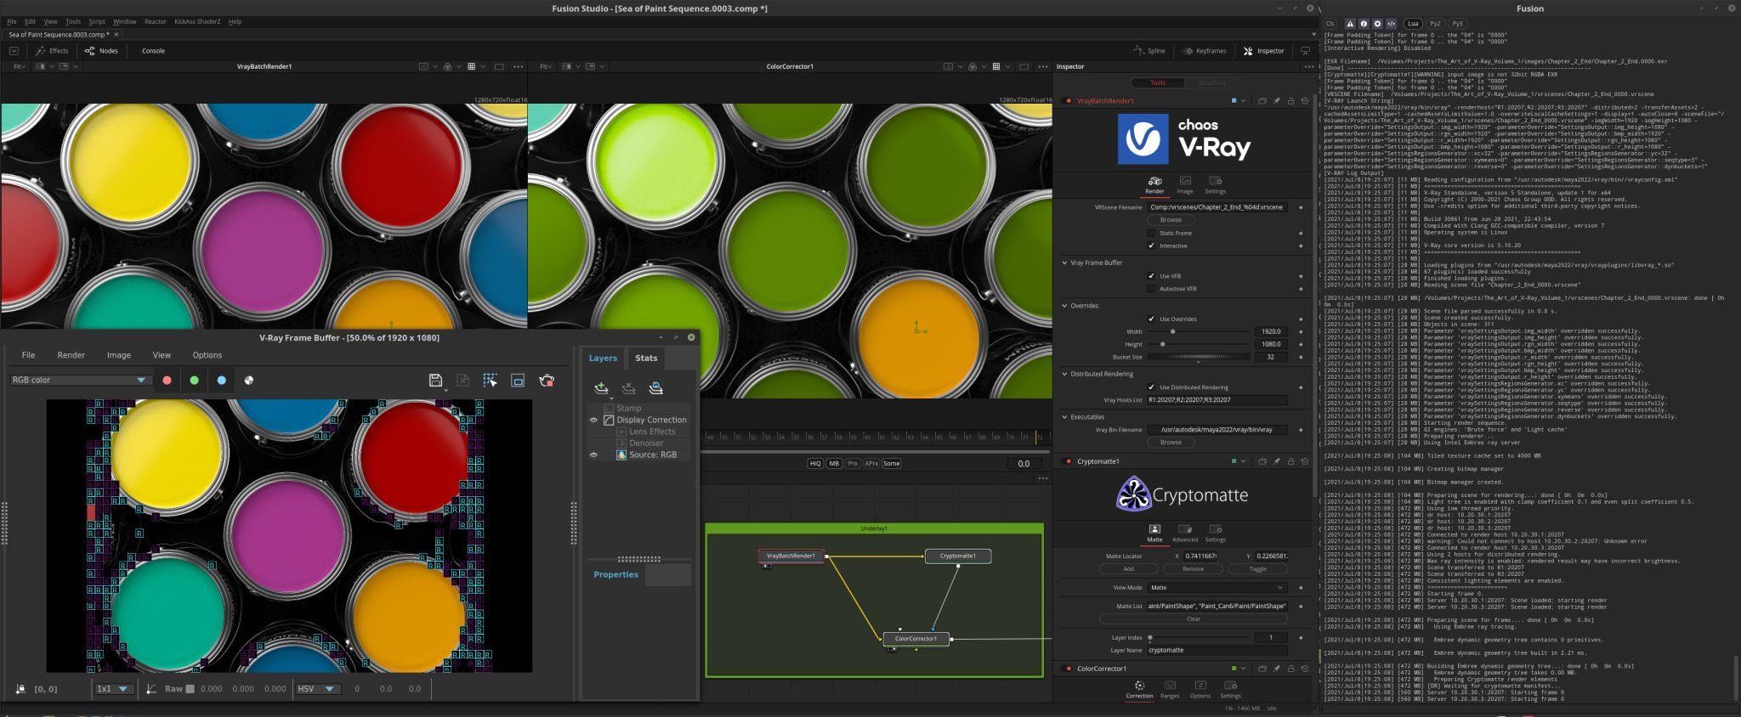This screenshot has width=1741, height=717.
Task: Open the Ranges tab of ColorCorrector1
Action: pos(1170,689)
